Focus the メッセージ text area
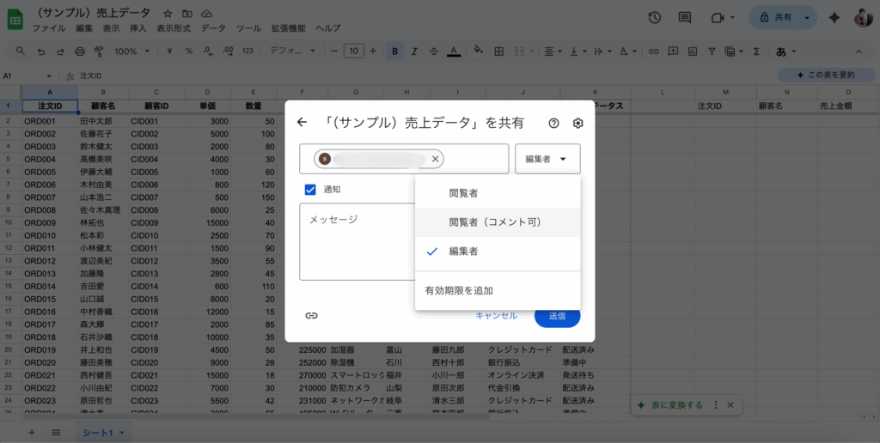This screenshot has width=880, height=443. 357,242
